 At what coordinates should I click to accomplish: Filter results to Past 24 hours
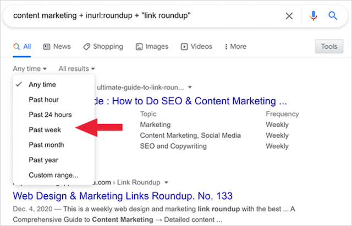click(x=50, y=115)
